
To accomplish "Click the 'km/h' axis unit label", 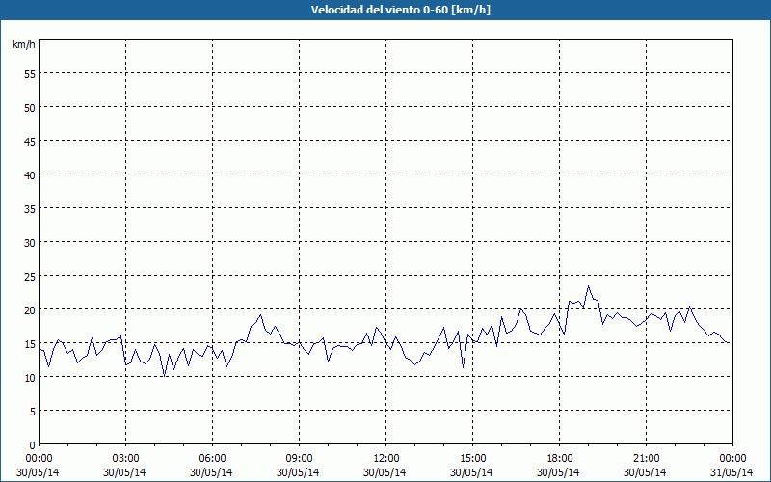I will (x=24, y=44).
